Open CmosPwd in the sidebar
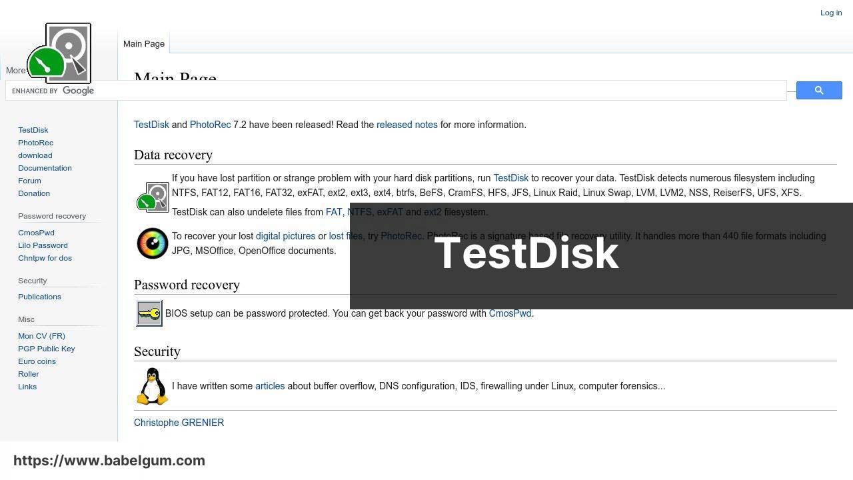 [x=36, y=233]
